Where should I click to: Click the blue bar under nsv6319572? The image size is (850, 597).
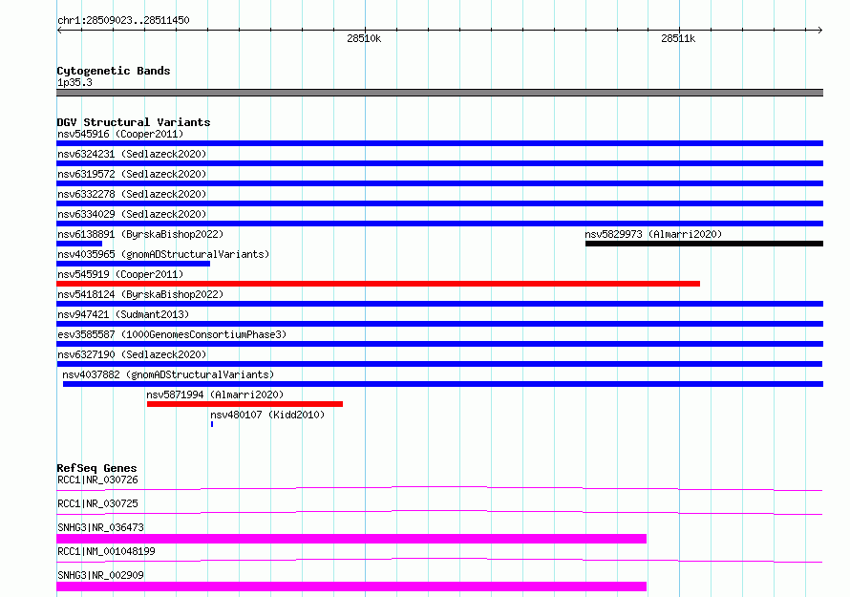tap(439, 183)
